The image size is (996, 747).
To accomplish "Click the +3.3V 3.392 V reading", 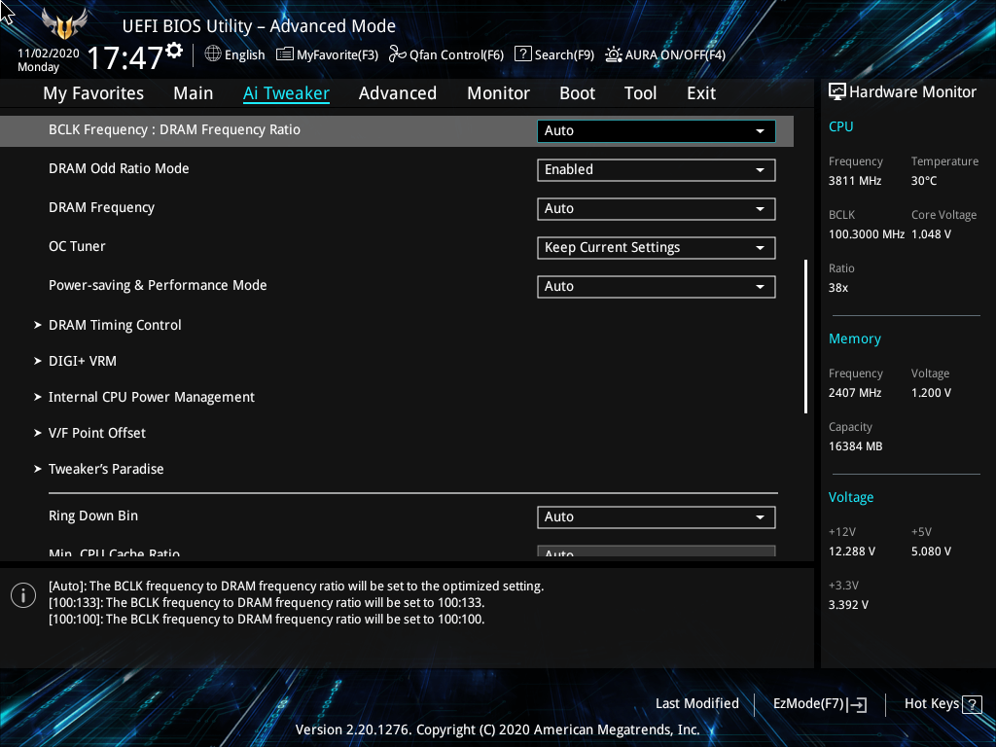I will click(x=848, y=605).
